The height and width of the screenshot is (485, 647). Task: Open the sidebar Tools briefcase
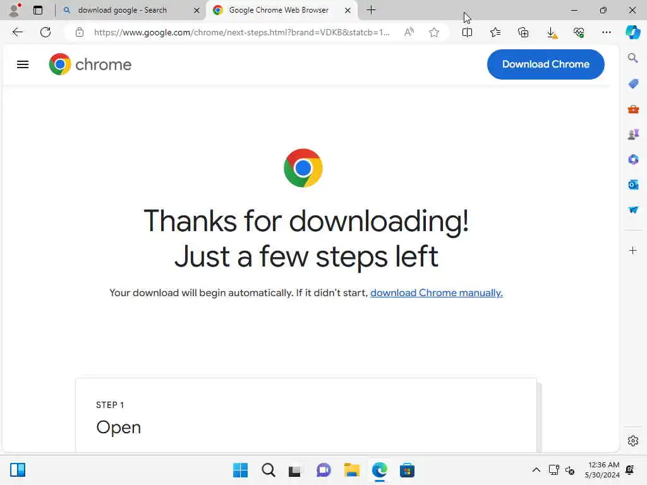pos(633,109)
